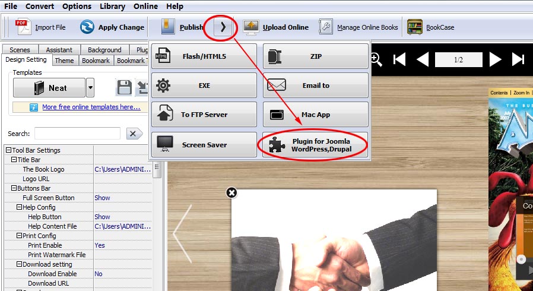This screenshot has height=291, width=533.
Task: Go to next page arrow
Action: [x=495, y=60]
